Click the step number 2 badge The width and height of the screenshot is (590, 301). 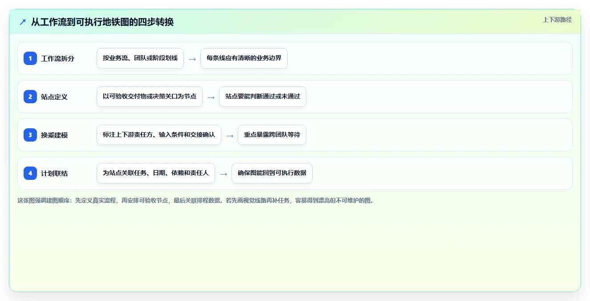(x=30, y=97)
